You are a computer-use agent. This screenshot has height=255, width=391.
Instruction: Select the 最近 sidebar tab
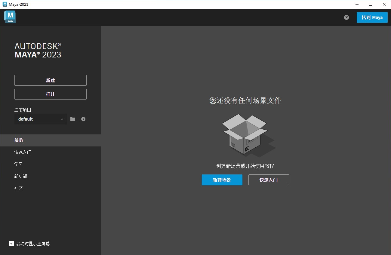(x=51, y=140)
